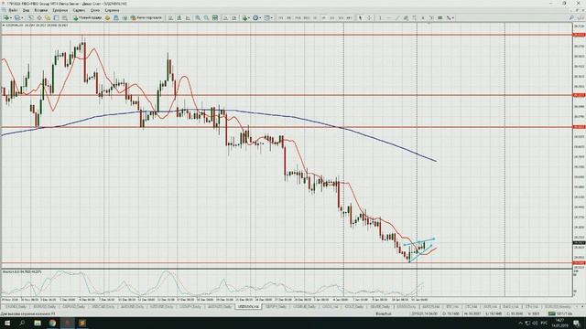Select the text label tool
This screenshot has height=329, width=586.
[x=431, y=18]
